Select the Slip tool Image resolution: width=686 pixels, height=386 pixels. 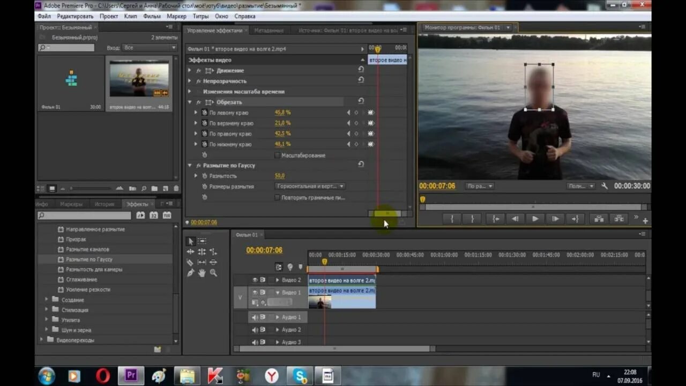click(202, 262)
